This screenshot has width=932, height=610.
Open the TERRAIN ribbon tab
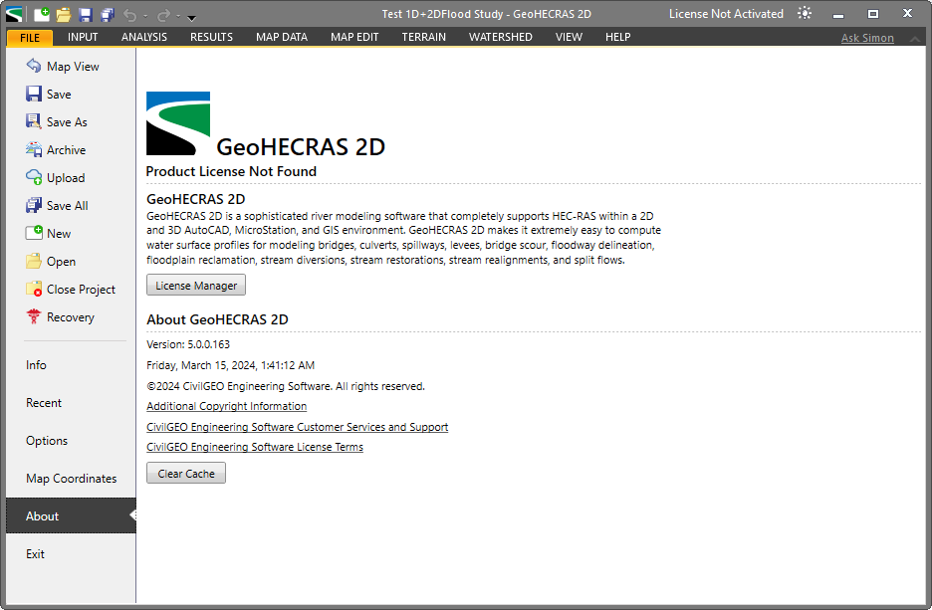(423, 37)
